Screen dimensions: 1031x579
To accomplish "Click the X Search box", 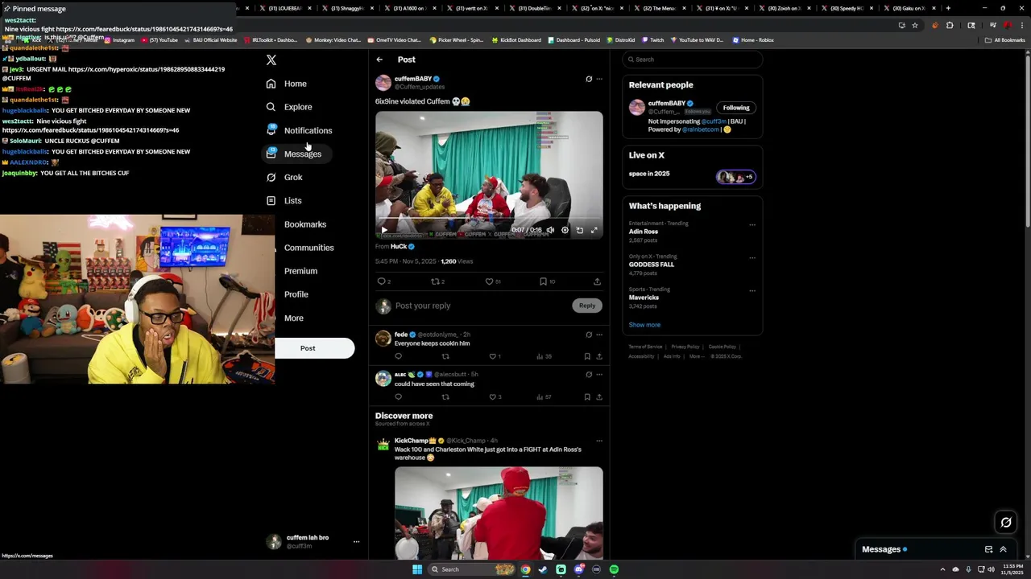I will (x=692, y=60).
